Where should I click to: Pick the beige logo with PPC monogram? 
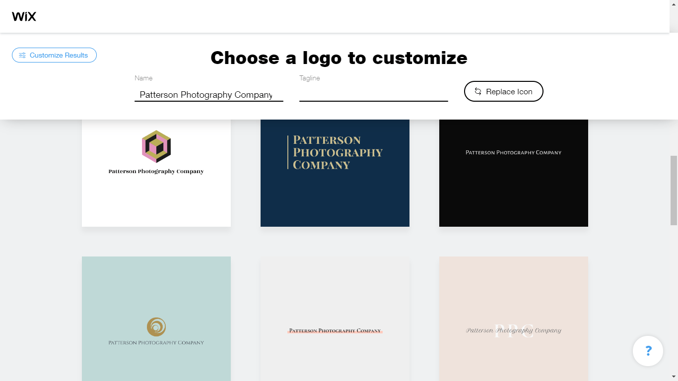pos(514,318)
